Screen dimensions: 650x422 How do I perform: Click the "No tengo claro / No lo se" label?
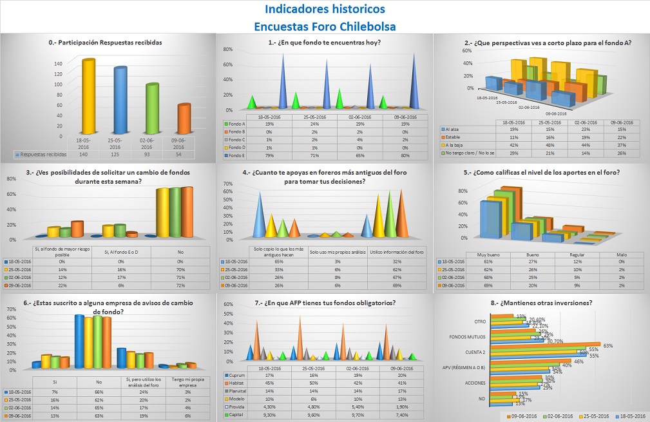pyautogui.click(x=470, y=153)
